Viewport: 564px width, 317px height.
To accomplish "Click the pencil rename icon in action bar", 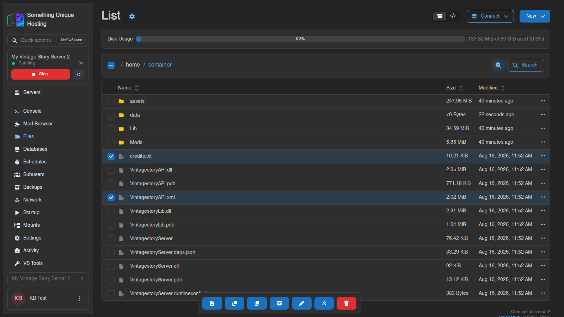I will coord(302,303).
